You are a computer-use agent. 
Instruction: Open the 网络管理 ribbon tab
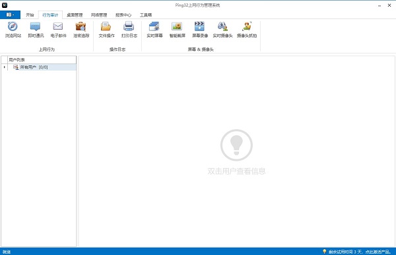(99, 15)
